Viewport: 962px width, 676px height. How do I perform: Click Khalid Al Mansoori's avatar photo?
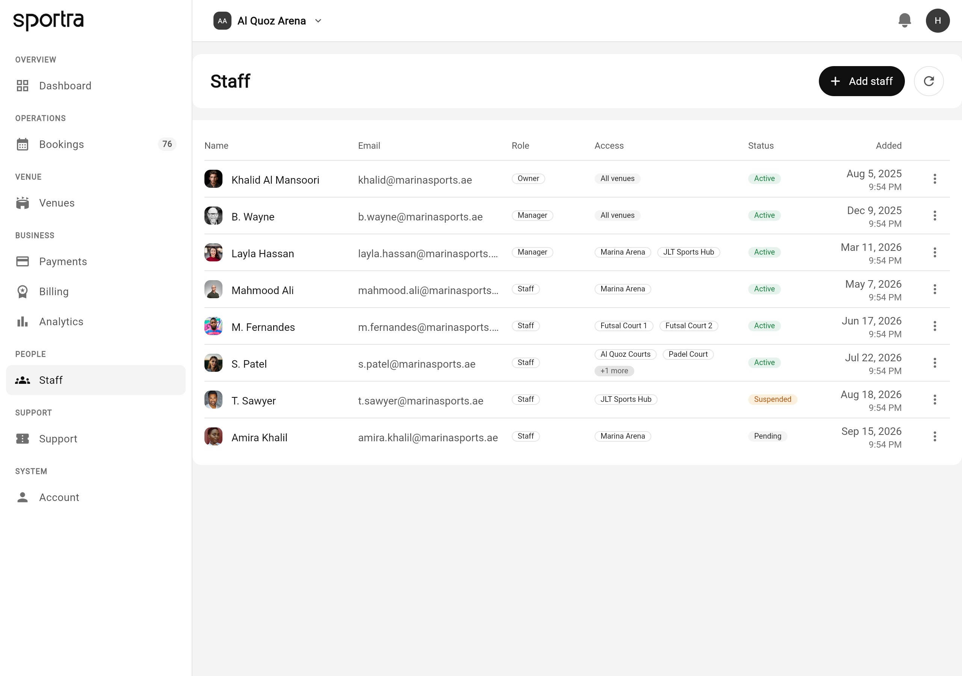[213, 179]
